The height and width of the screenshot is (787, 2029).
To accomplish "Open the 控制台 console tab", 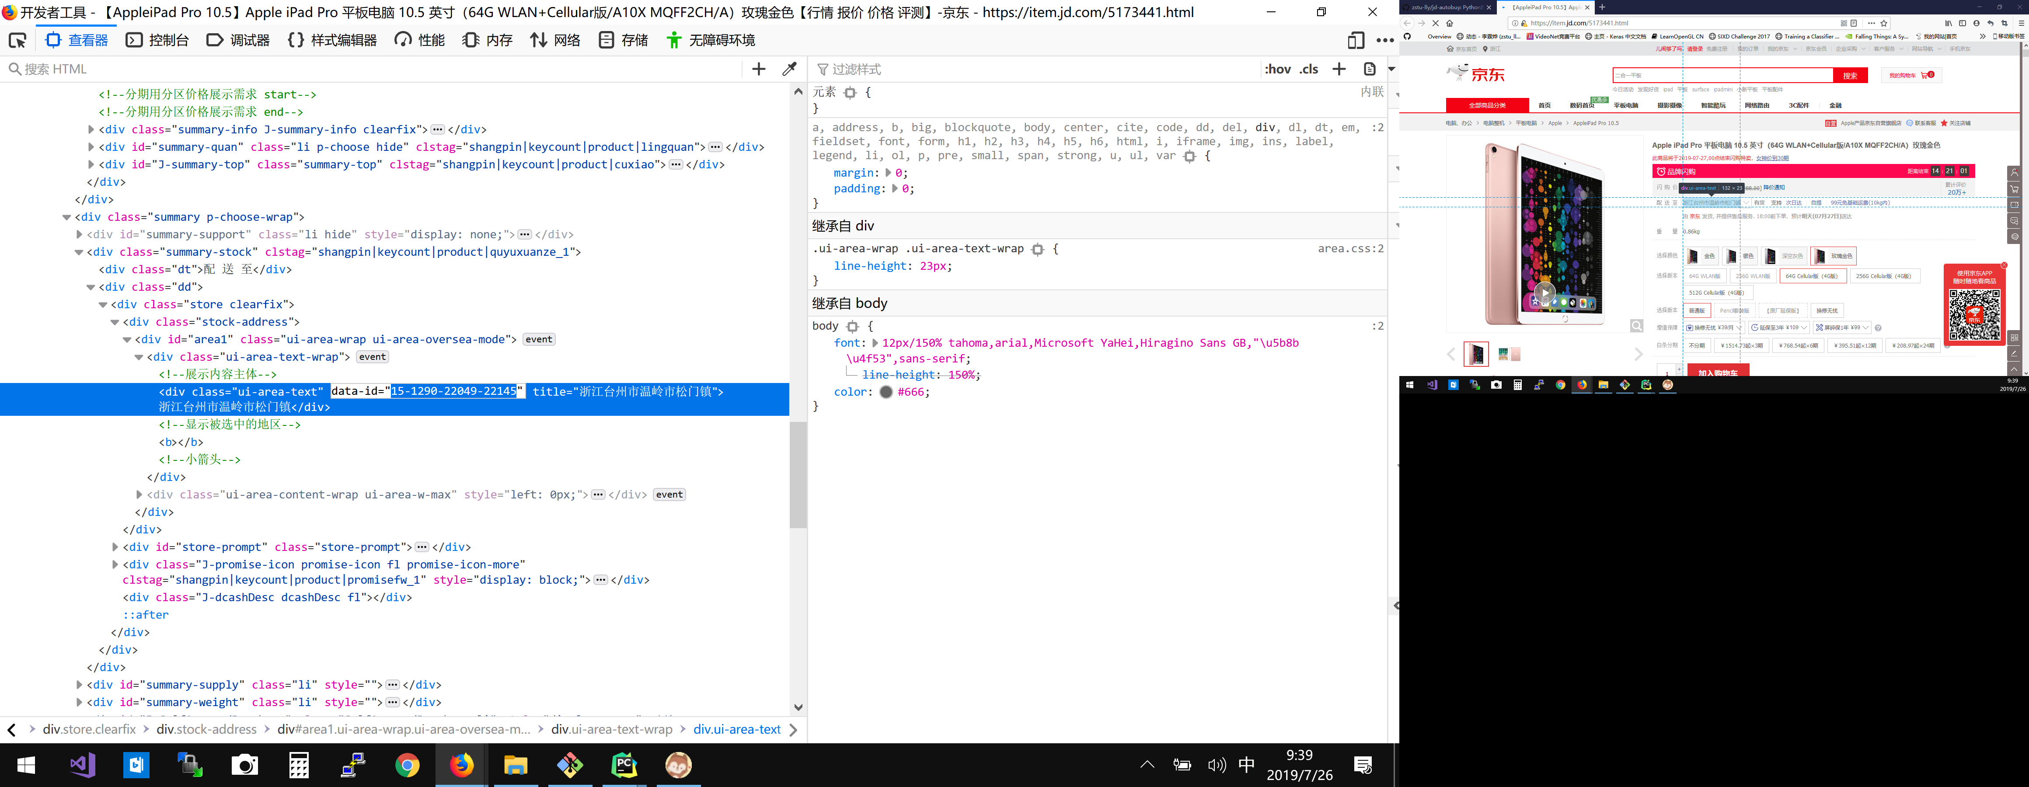I will point(157,40).
